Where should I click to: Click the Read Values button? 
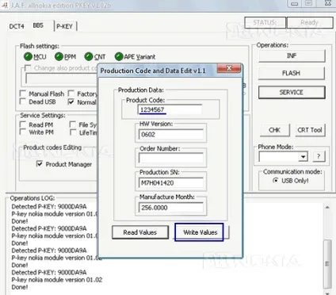(x=140, y=232)
